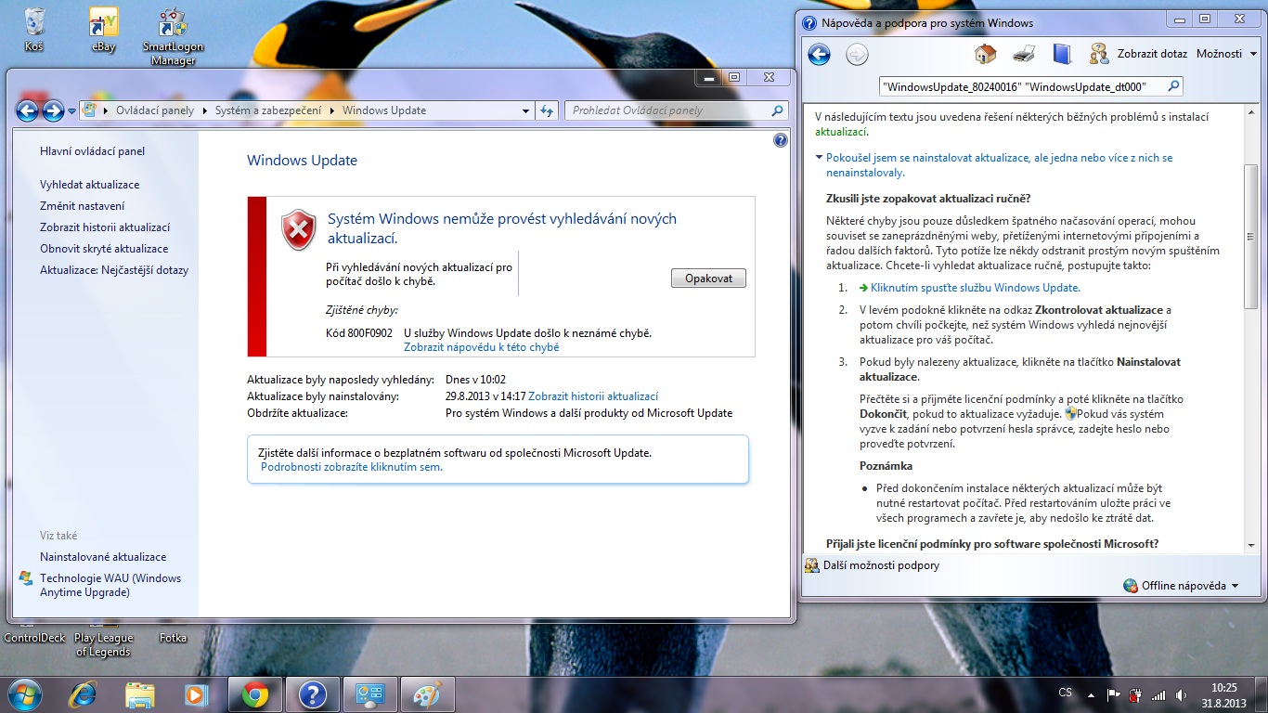Collapse the 'Pokoušel jsem se nainstalovat aktualizace' section
Screen dimensions: 1268x713
819,158
